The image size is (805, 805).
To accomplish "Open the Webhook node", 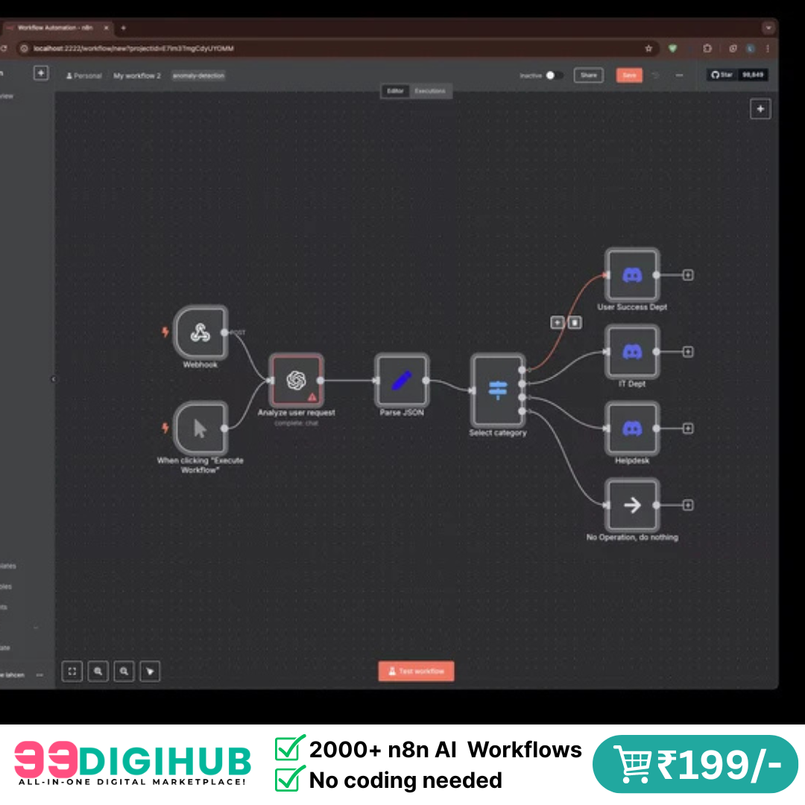I will [200, 332].
